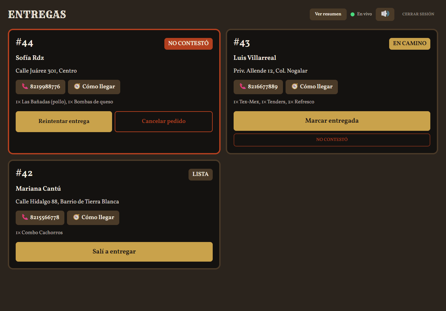Retry delivery with Reintentar entrega
Viewport: 446px width, 311px height.
tap(64, 122)
